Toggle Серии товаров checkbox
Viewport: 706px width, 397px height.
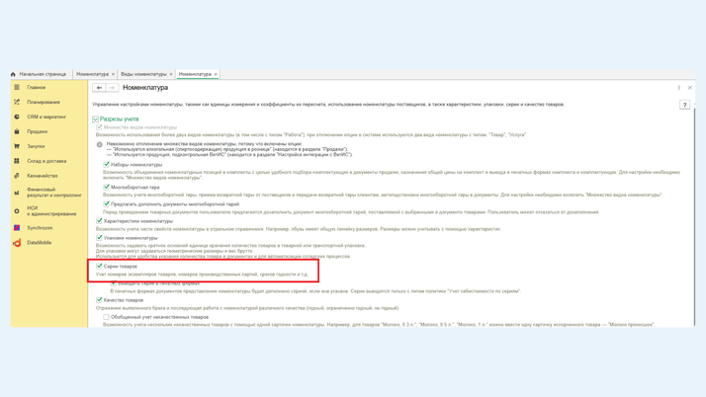(99, 267)
